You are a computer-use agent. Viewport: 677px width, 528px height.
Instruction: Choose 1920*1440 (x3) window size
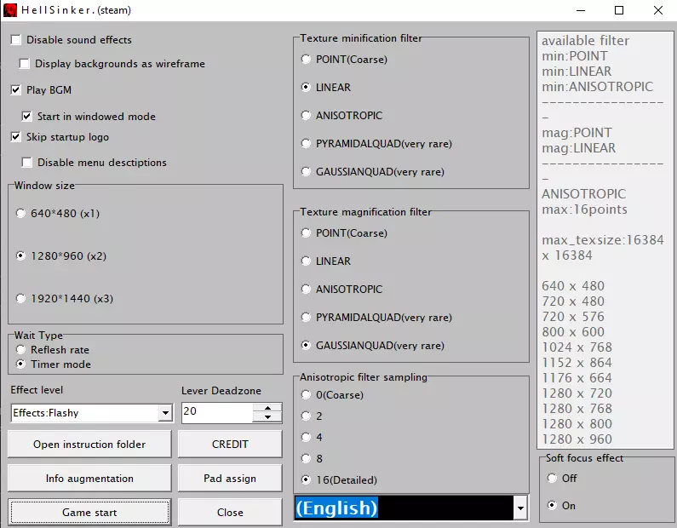pos(20,298)
